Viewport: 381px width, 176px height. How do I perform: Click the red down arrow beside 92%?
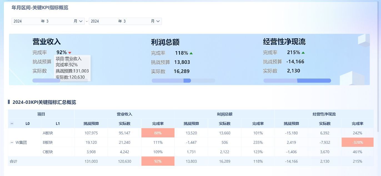[x=70, y=53]
